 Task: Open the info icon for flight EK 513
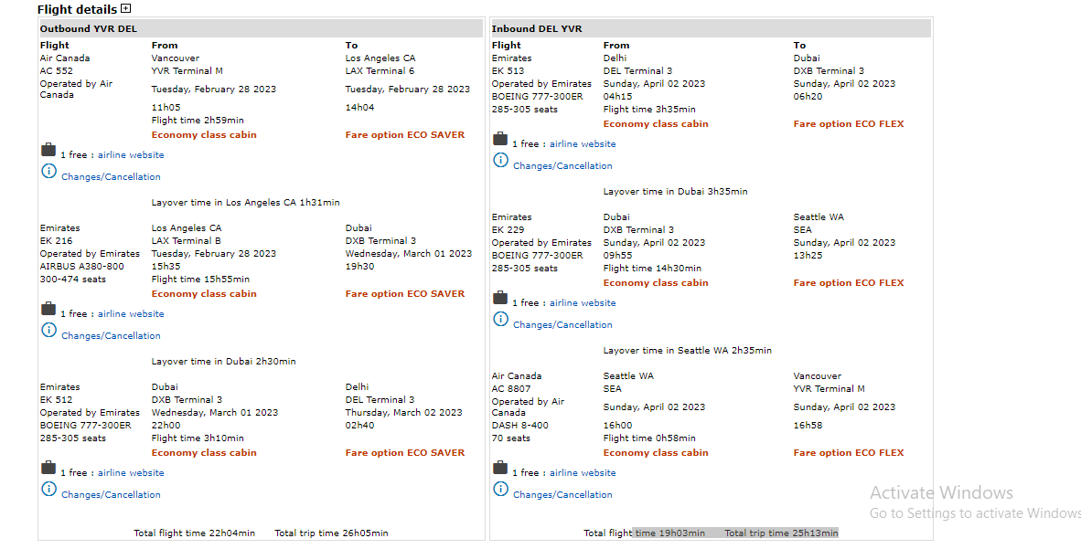pos(501,160)
